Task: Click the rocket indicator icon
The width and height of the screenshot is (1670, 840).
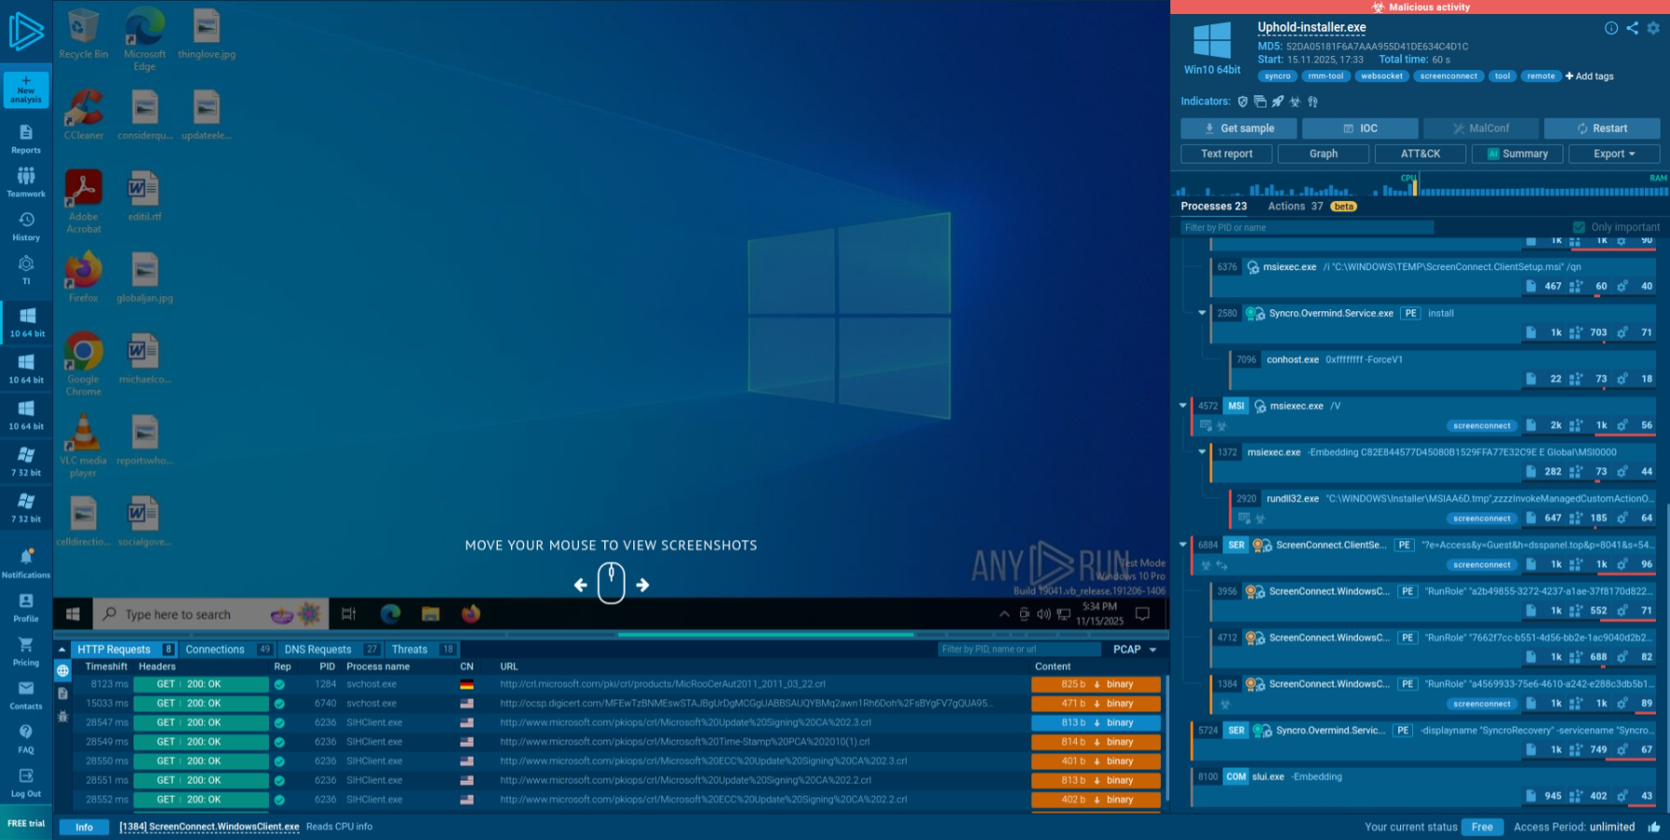Action: pos(1278,101)
